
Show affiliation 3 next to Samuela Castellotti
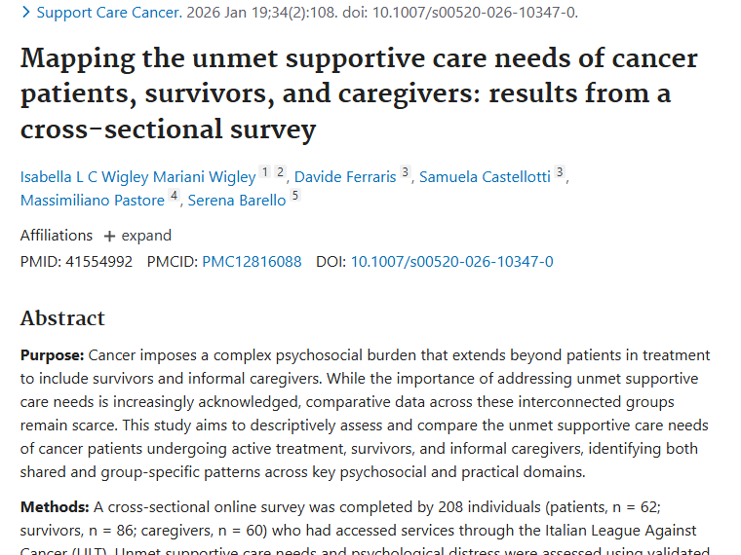pos(560,173)
